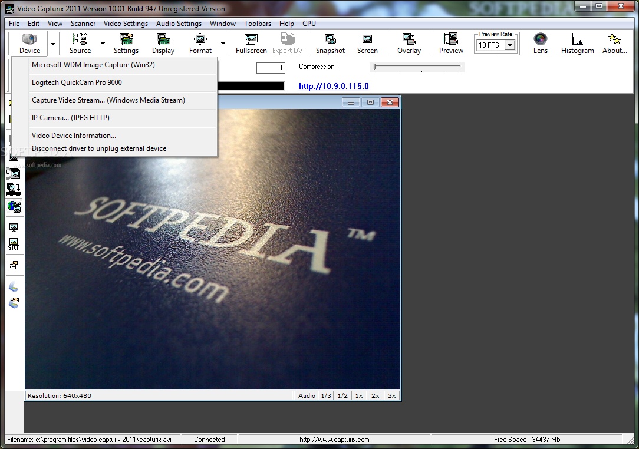639x449 pixels.
Task: Click the globe web image sidebar icon
Action: [x=14, y=207]
